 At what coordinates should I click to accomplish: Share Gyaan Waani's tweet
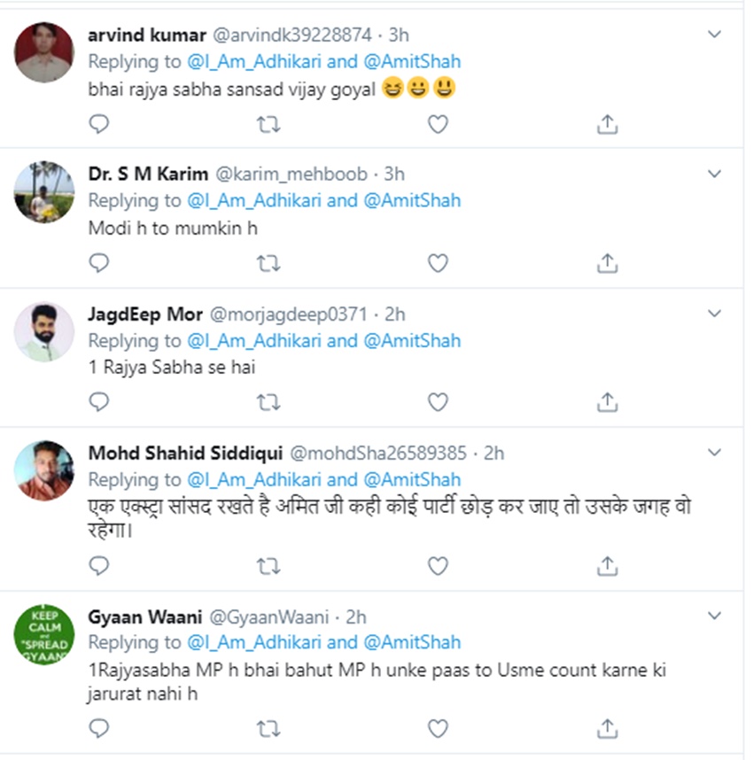tap(607, 728)
